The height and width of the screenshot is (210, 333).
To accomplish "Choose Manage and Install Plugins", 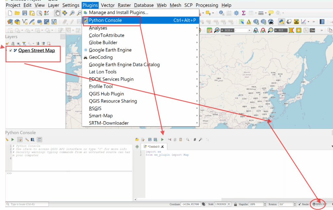I will point(118,13).
